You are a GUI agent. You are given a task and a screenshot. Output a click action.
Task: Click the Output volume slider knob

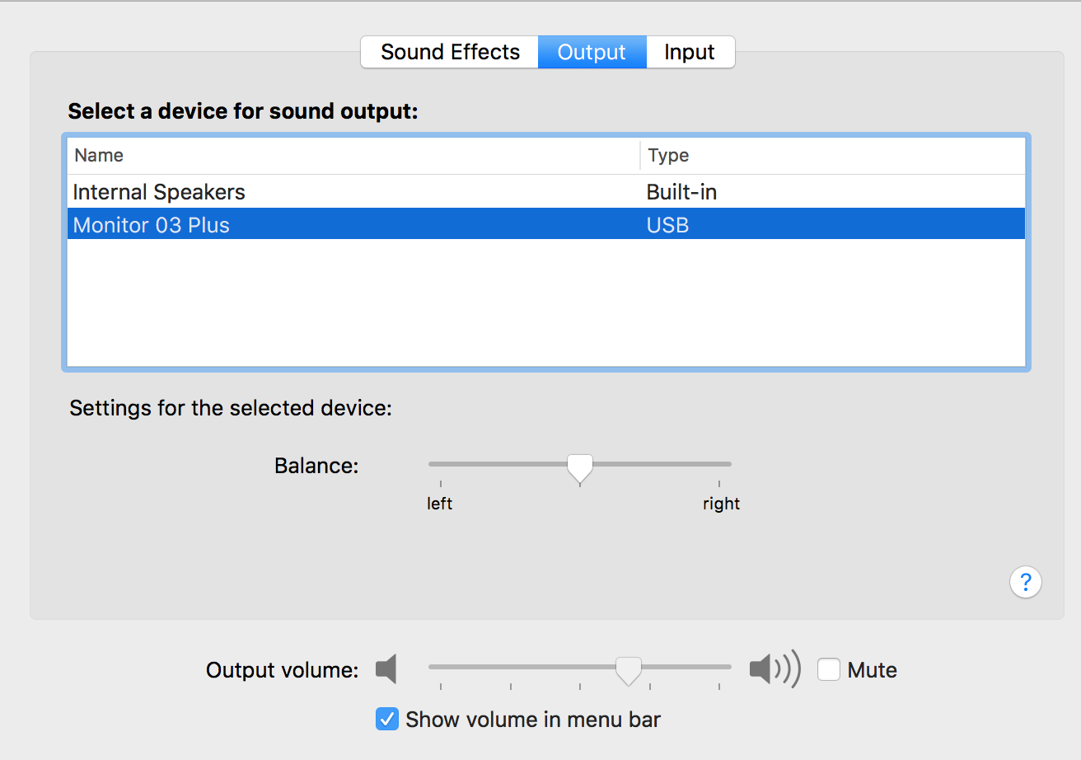coord(629,670)
